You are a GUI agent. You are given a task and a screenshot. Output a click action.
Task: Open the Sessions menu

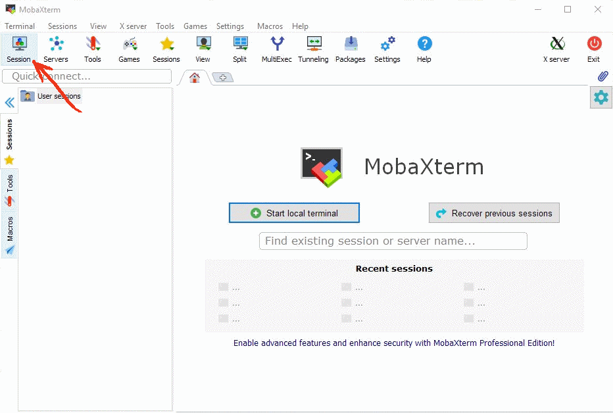(62, 26)
